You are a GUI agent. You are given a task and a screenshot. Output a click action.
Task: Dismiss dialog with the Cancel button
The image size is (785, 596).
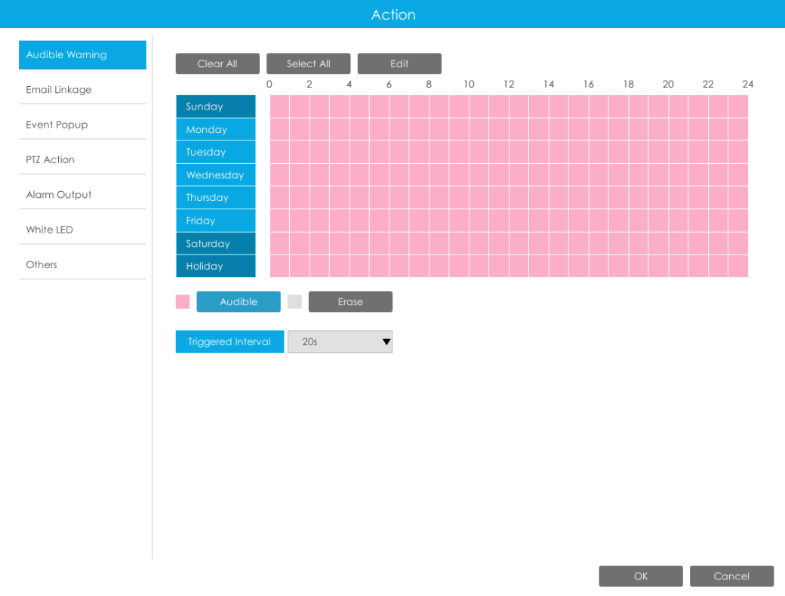click(731, 576)
